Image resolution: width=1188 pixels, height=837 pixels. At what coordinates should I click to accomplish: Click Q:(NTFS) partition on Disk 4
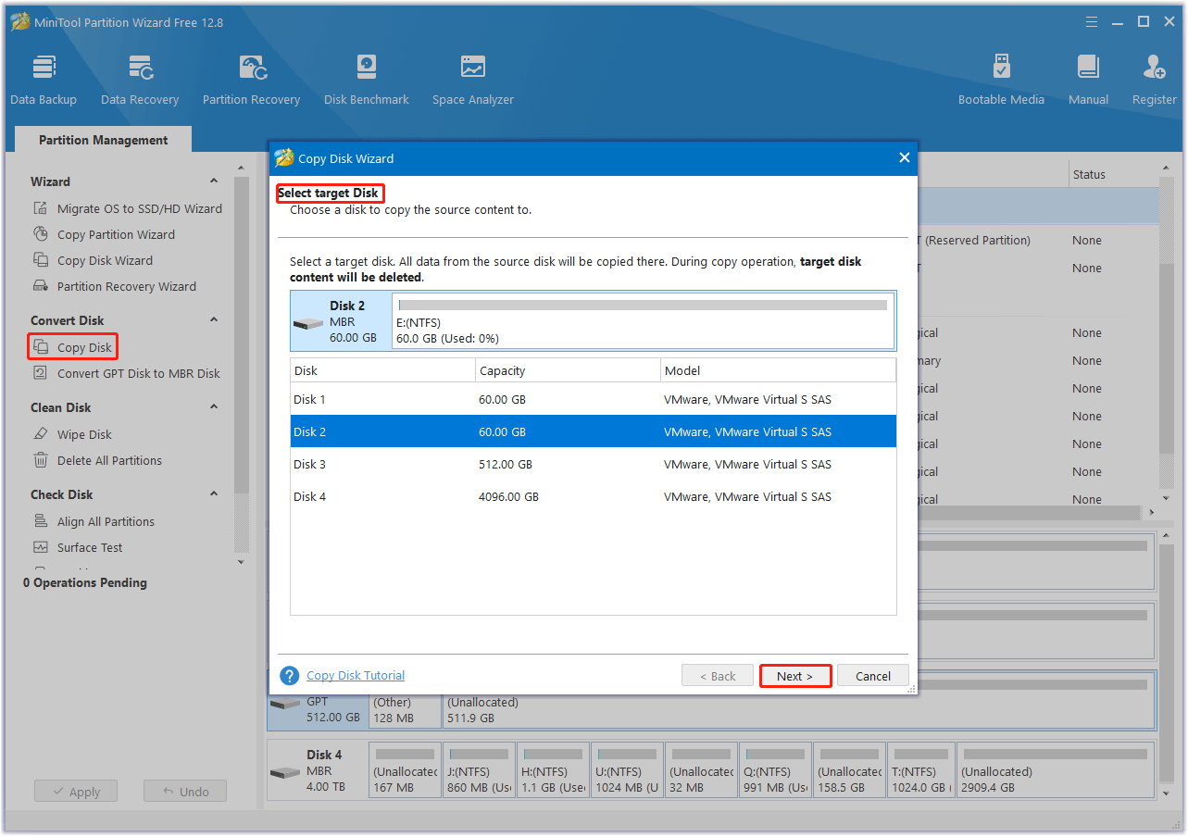tap(774, 770)
